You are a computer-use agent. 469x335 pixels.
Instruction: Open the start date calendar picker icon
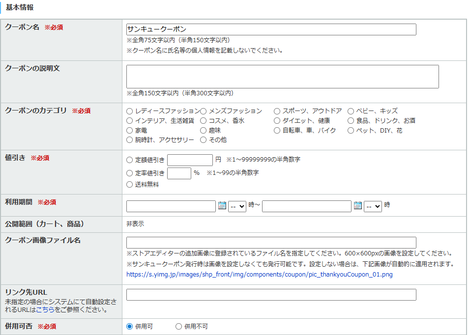pyautogui.click(x=222, y=206)
